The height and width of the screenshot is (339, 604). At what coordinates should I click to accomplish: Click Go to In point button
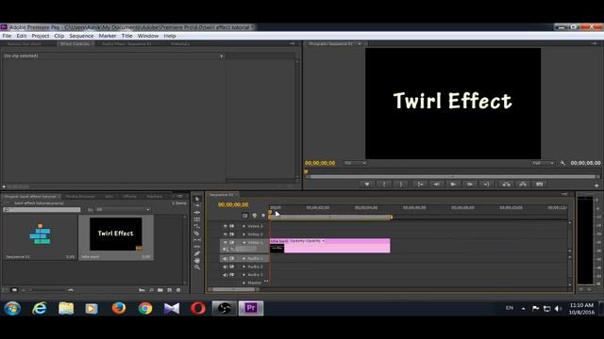pos(420,185)
